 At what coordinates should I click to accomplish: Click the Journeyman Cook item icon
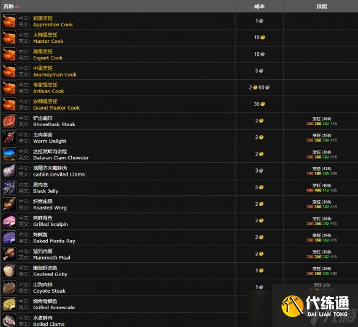click(9, 71)
